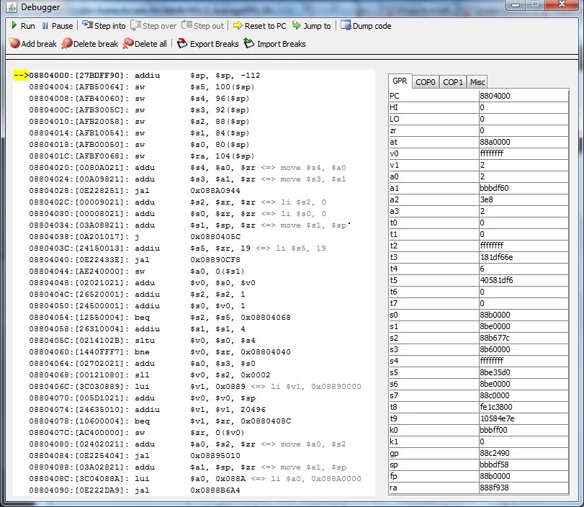Switch to the COP0 register tab

426,82
